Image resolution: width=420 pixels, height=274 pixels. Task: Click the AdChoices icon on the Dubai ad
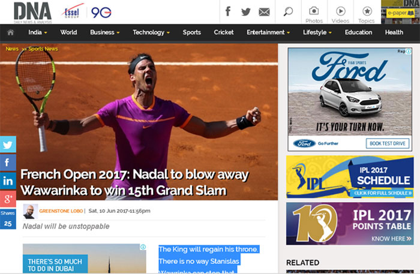143,246
